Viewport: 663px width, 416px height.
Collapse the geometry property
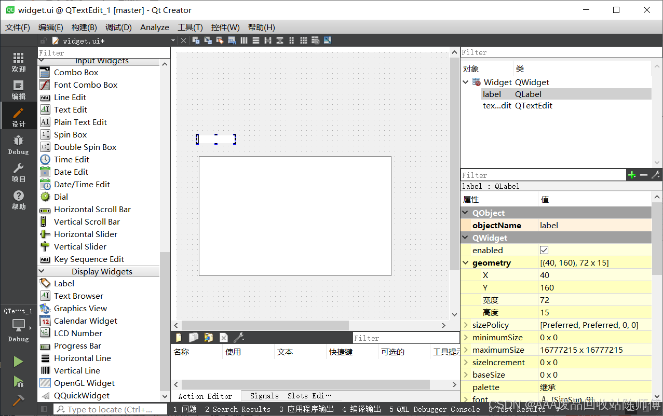(x=466, y=262)
